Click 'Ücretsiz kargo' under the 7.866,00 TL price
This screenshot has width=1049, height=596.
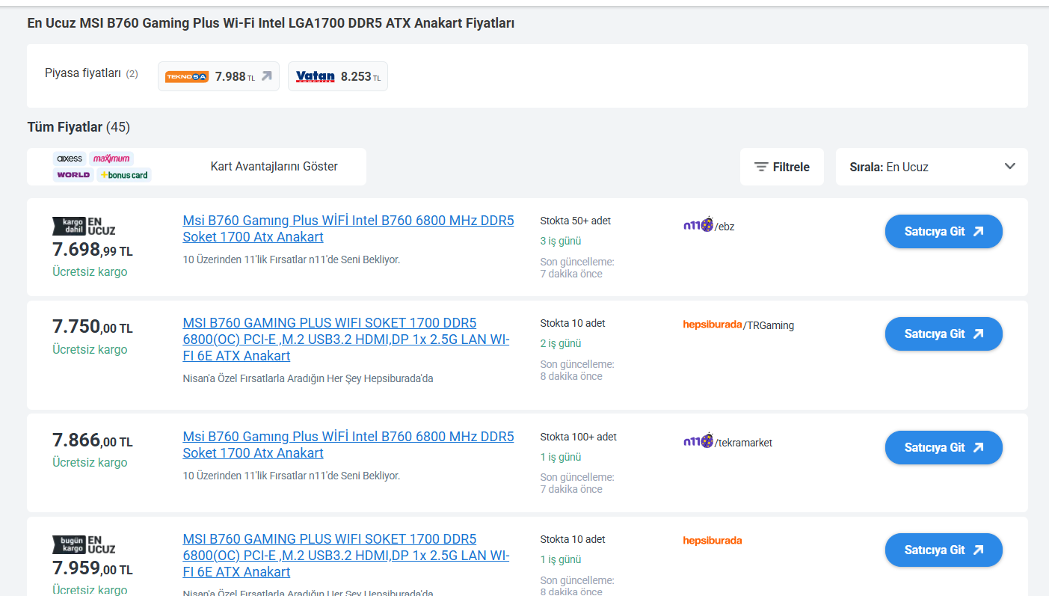tap(90, 462)
